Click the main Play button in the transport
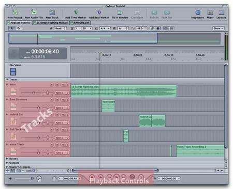Viewport: 233px width, 189px height. pyautogui.click(x=116, y=177)
